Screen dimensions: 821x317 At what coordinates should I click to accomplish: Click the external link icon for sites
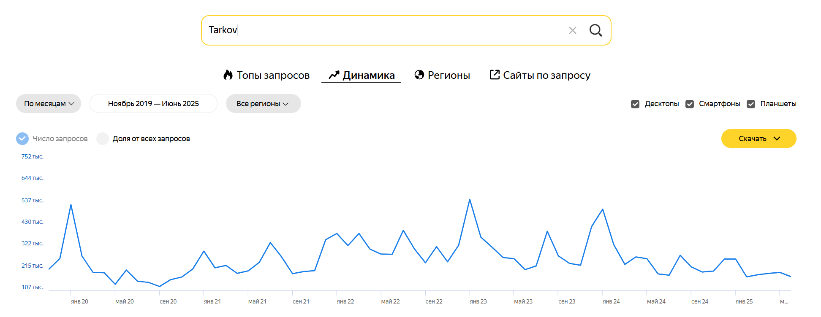click(x=494, y=75)
